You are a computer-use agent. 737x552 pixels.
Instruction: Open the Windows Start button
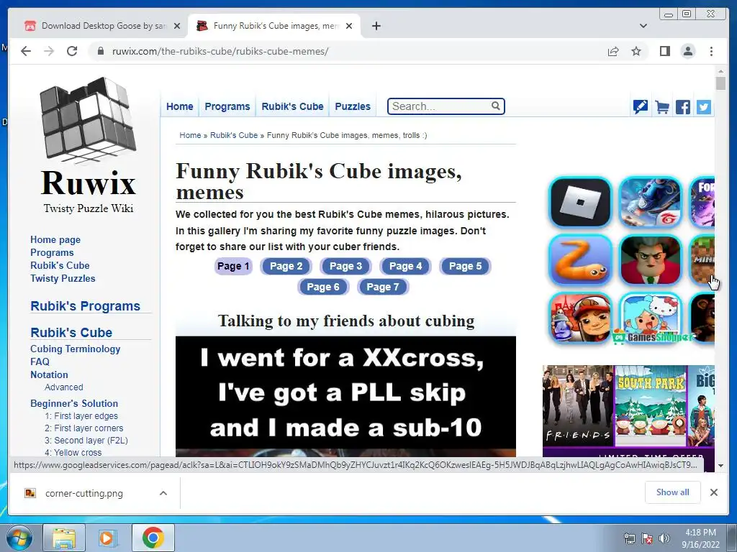click(x=19, y=538)
